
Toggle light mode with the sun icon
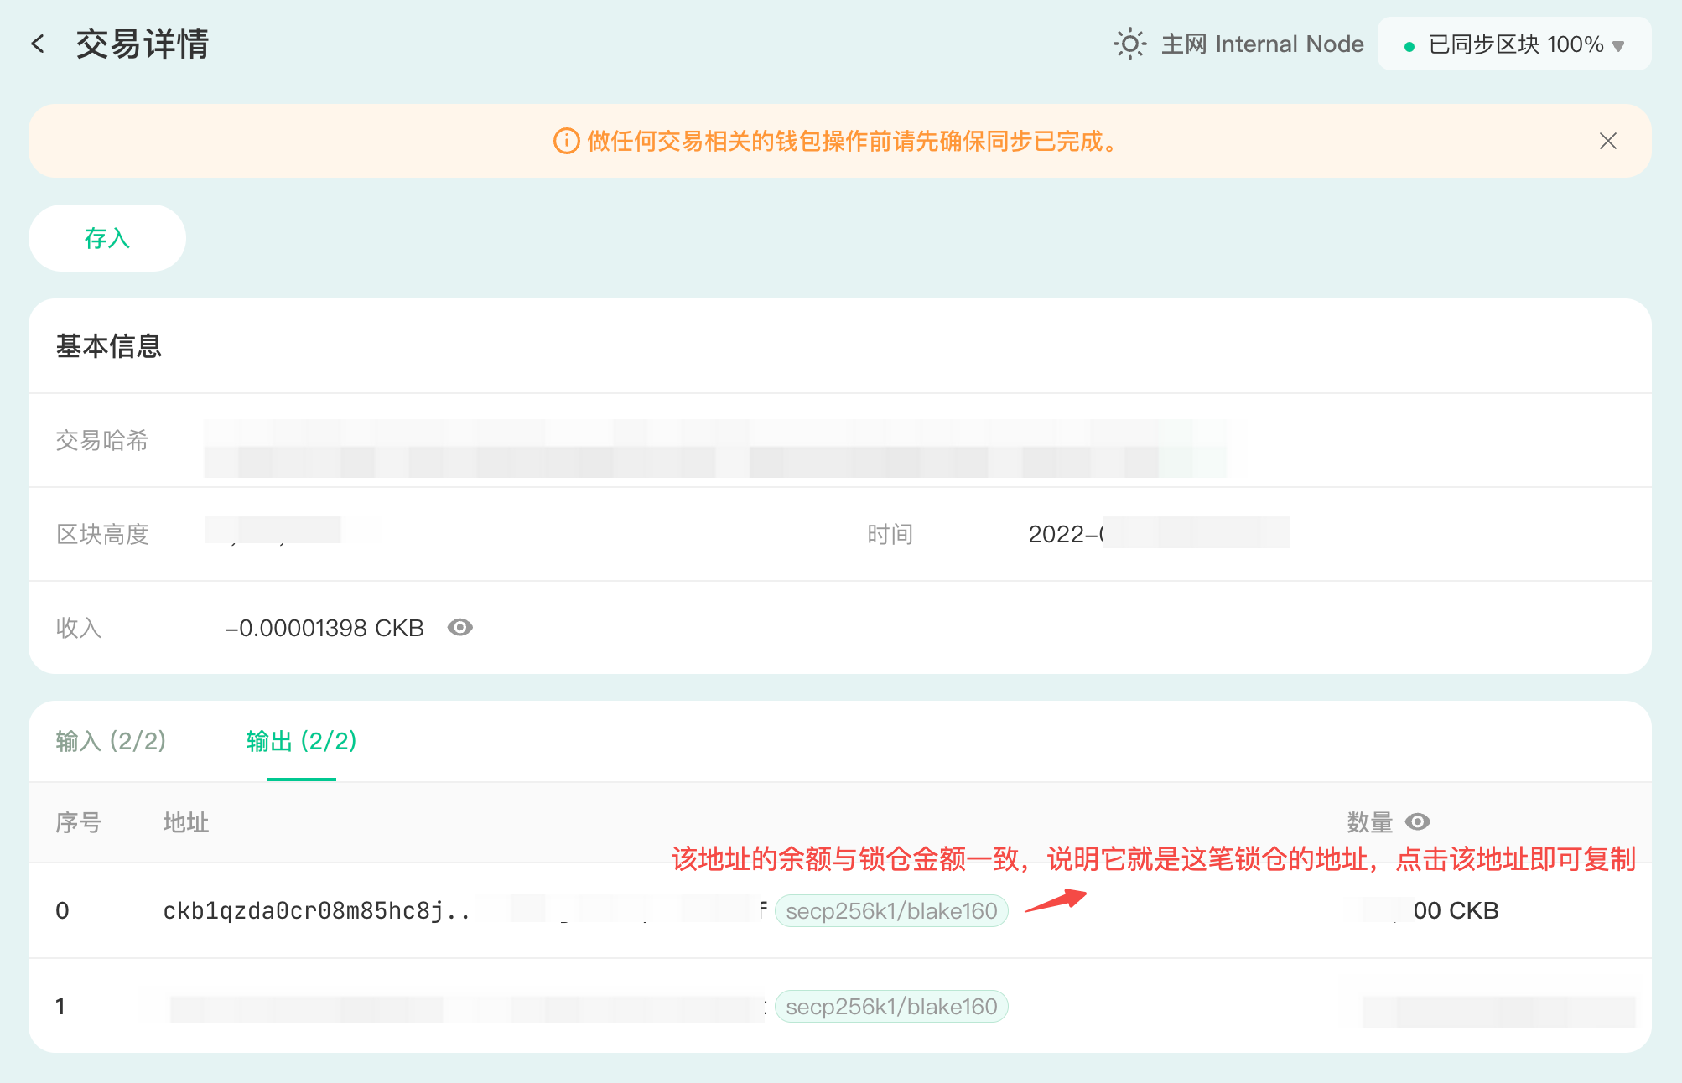pos(1129,44)
